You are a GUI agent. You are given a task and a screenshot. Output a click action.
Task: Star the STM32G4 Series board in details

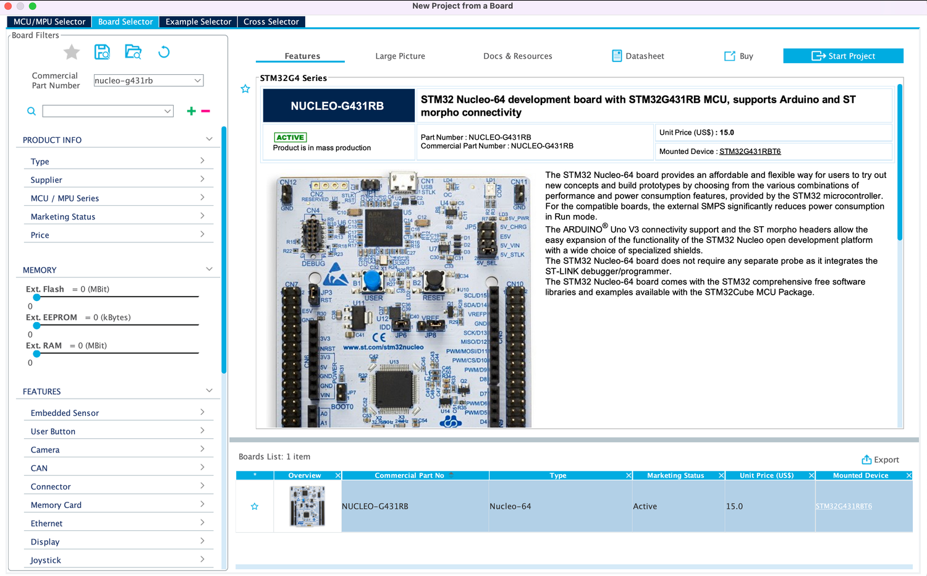pos(245,89)
